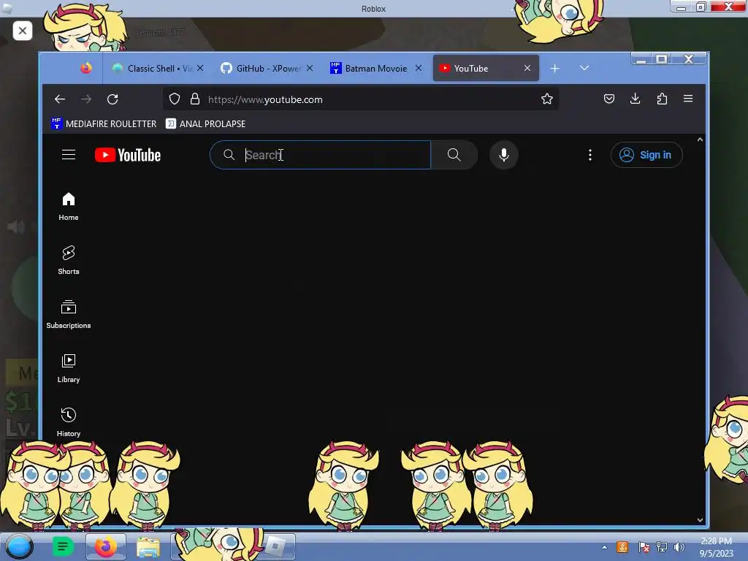
Task: Open the MEDIAFIRE ROULETTER bookmark
Action: coord(104,123)
